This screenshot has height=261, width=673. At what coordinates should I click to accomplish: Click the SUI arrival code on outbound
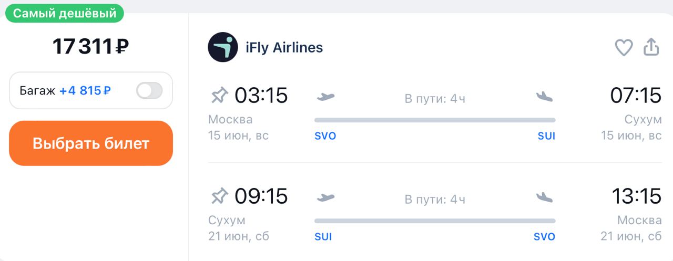546,136
